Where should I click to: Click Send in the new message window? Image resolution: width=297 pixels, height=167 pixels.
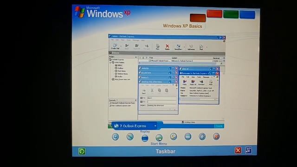[x=144, y=91]
